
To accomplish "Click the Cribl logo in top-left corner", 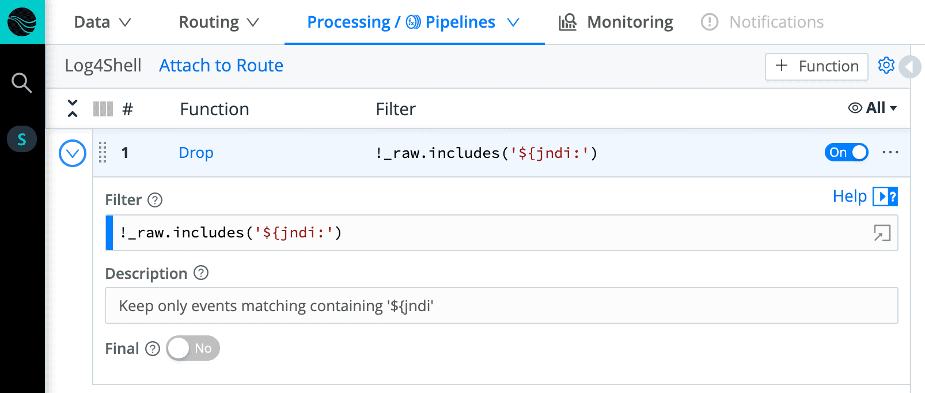I will [x=22, y=22].
